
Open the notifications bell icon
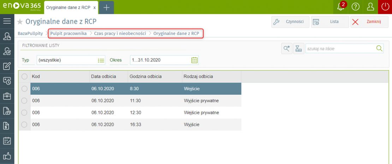[x=341, y=7]
